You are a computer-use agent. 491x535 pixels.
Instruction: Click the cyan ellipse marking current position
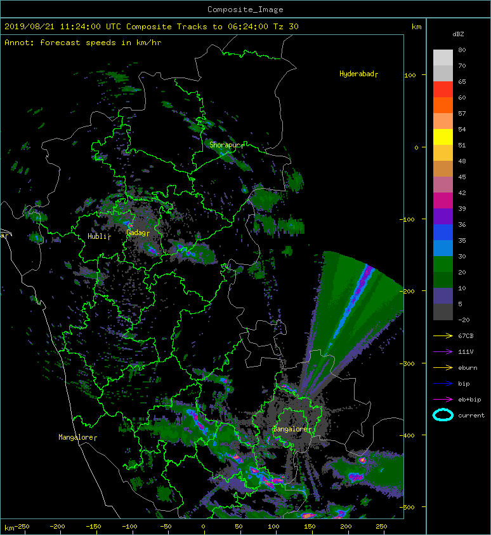tap(443, 415)
